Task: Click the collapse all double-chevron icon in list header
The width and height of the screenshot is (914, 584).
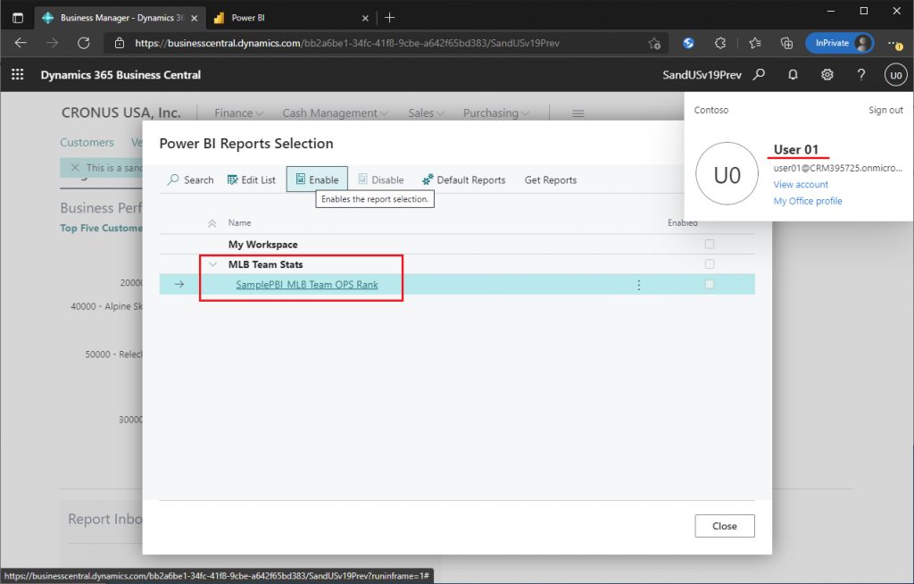Action: (x=212, y=223)
